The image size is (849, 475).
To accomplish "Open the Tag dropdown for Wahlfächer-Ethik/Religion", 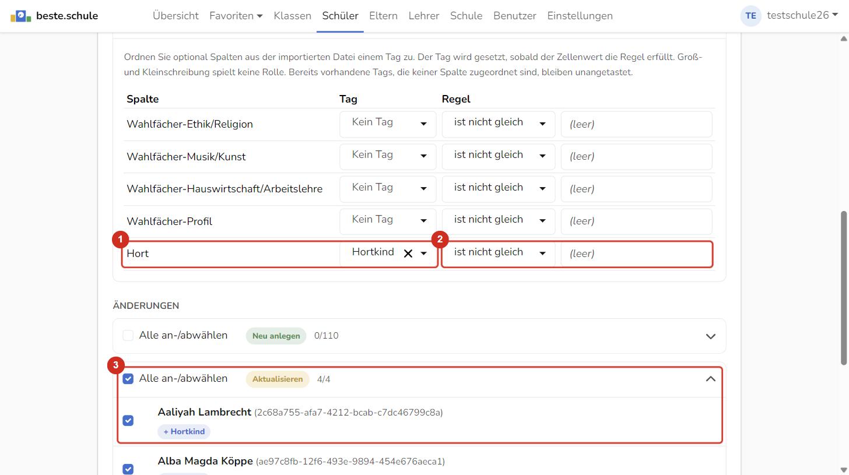I will 388,124.
